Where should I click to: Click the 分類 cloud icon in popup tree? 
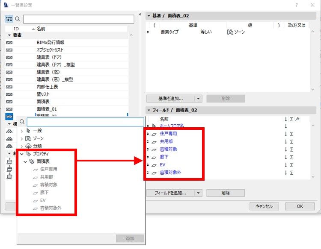point(28,146)
